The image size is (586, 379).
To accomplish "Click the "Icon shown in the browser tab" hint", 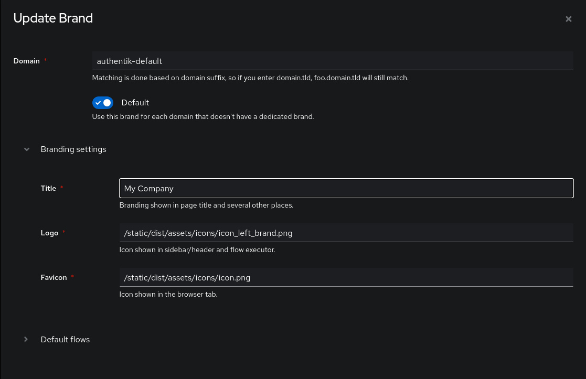I will [x=168, y=294].
